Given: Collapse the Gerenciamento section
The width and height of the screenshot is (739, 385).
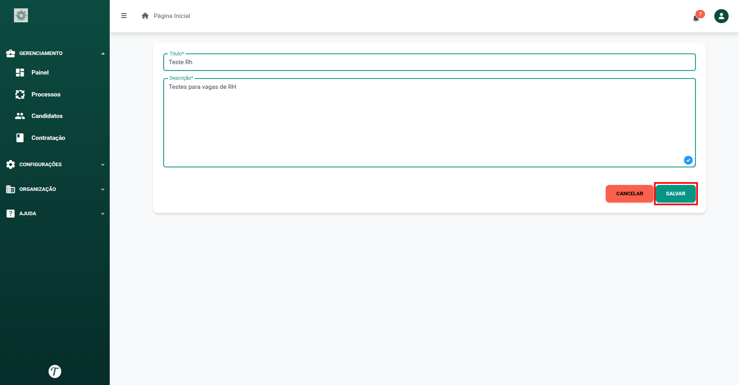Looking at the screenshot, I should pyautogui.click(x=103, y=53).
